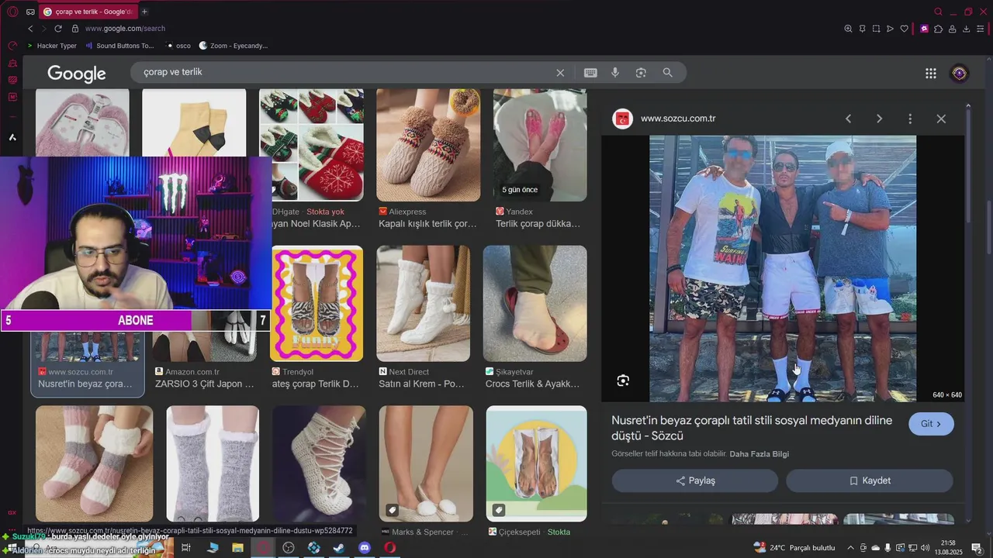
Task: Open the player send arrow icon
Action: point(890,29)
